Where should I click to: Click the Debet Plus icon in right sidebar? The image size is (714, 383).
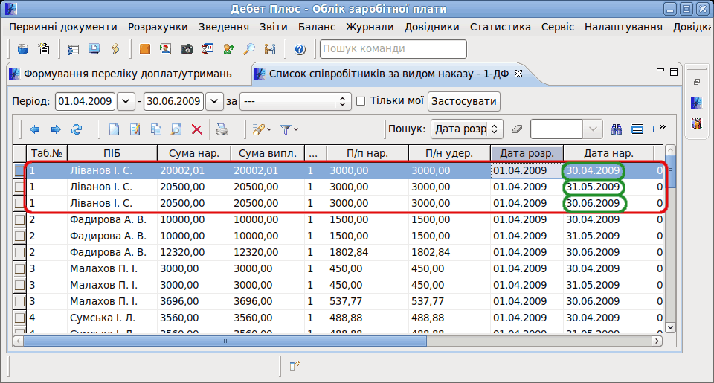[697, 103]
